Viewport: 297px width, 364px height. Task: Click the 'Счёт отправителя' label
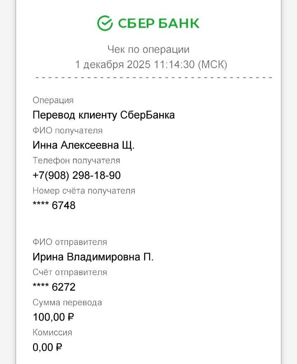coord(70,272)
